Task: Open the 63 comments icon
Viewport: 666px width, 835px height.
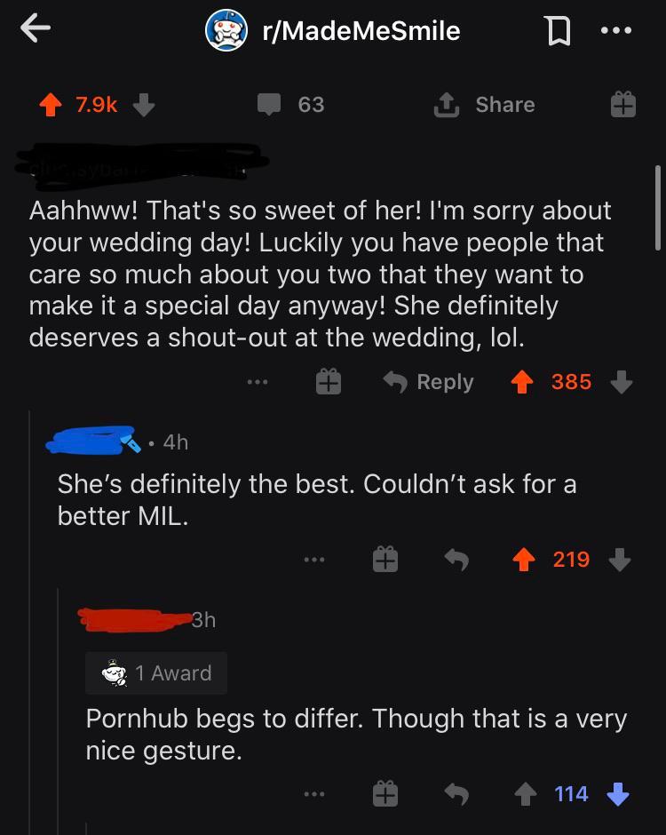Action: (x=269, y=105)
